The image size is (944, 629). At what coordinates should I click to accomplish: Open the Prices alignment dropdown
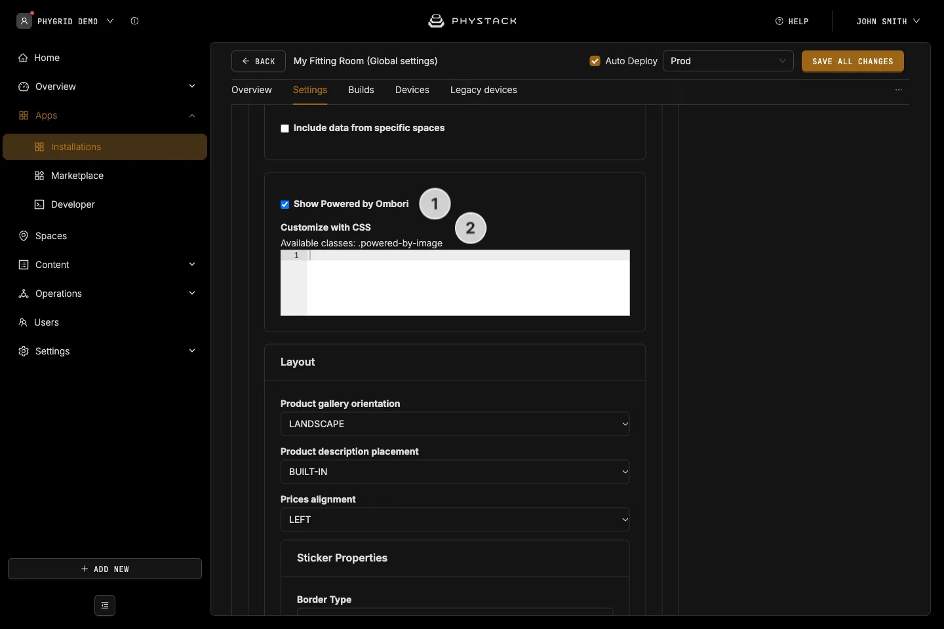point(455,520)
